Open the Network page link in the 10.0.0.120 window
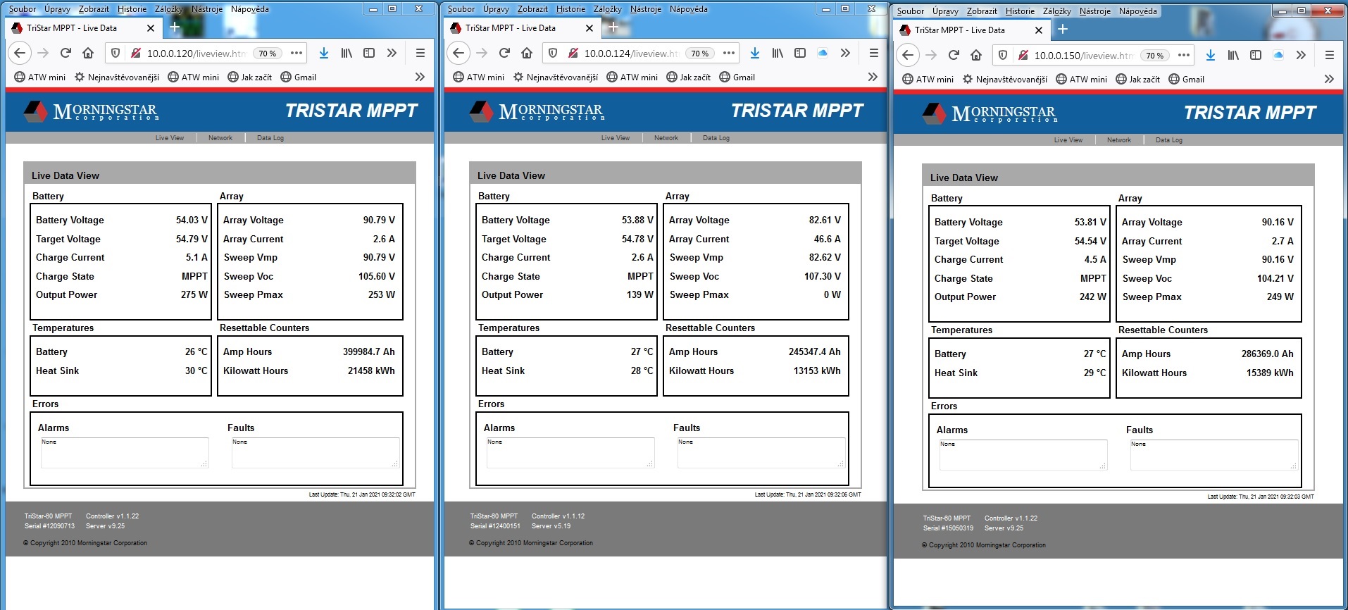Image resolution: width=1348 pixels, height=610 pixels. pos(220,138)
